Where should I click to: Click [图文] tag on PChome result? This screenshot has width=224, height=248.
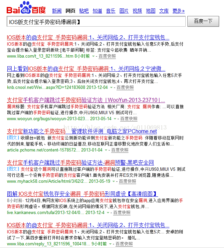tap(13, 137)
